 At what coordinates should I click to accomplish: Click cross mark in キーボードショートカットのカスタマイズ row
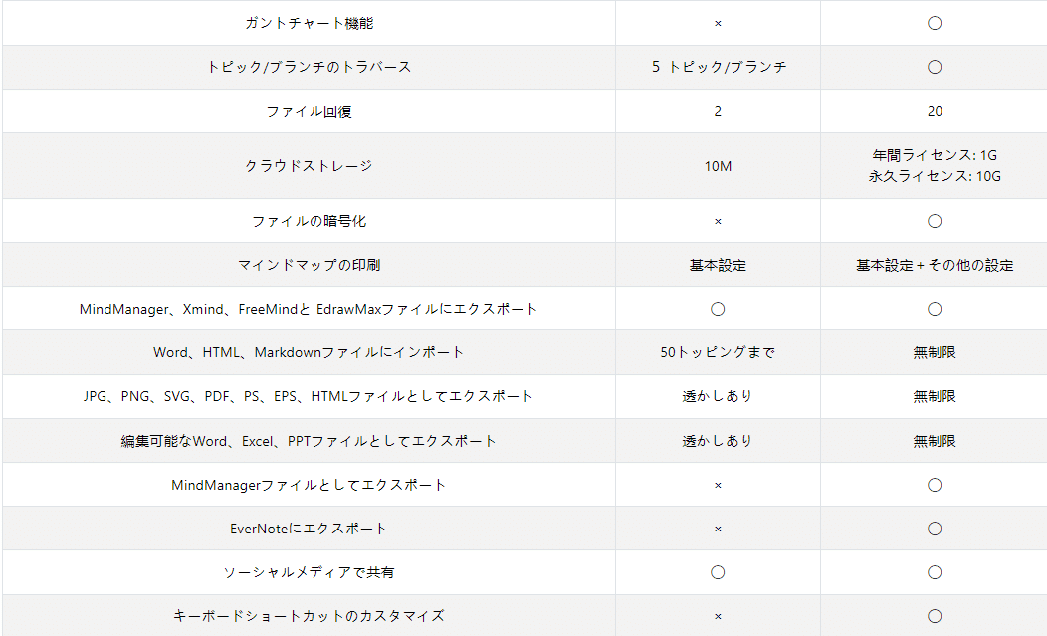718,617
